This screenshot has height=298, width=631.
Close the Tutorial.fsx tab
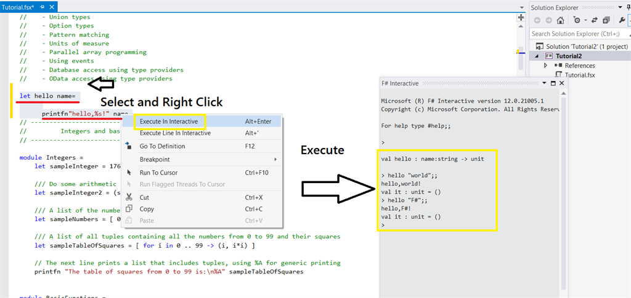click(x=51, y=7)
